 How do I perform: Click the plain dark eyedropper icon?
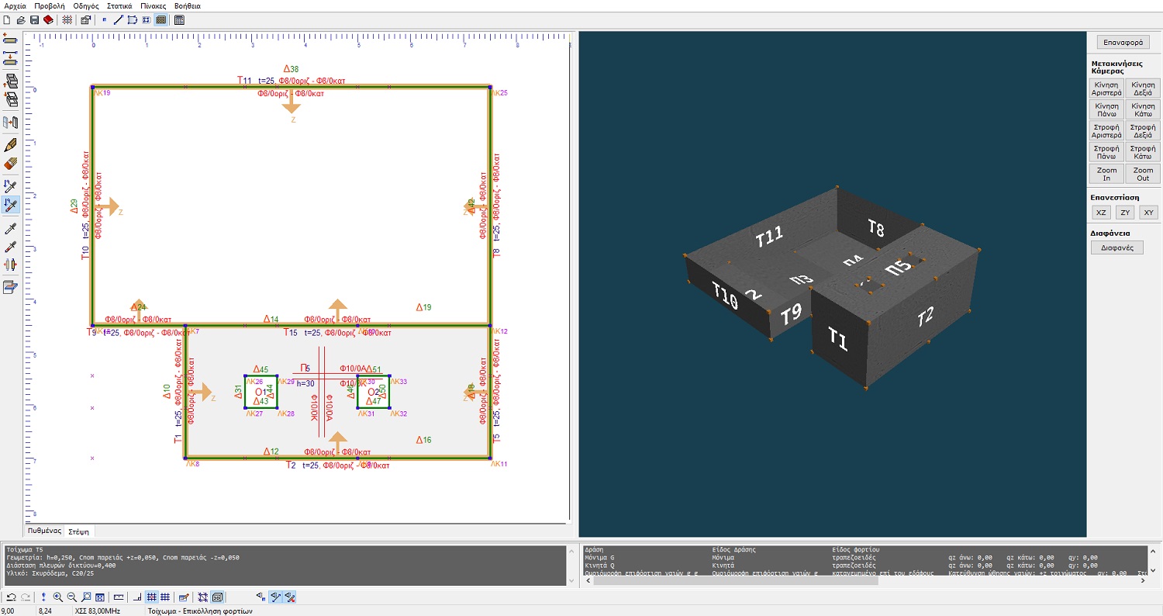pos(11,229)
